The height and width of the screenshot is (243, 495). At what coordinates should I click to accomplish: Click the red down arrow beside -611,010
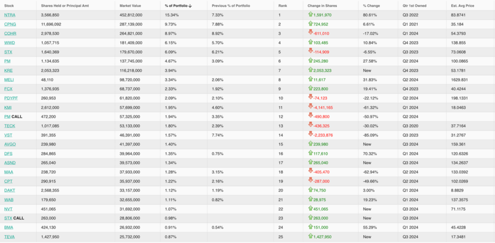(311, 33)
